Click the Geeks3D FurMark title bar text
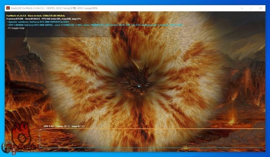This screenshot has width=270, height=157. [x=54, y=8]
